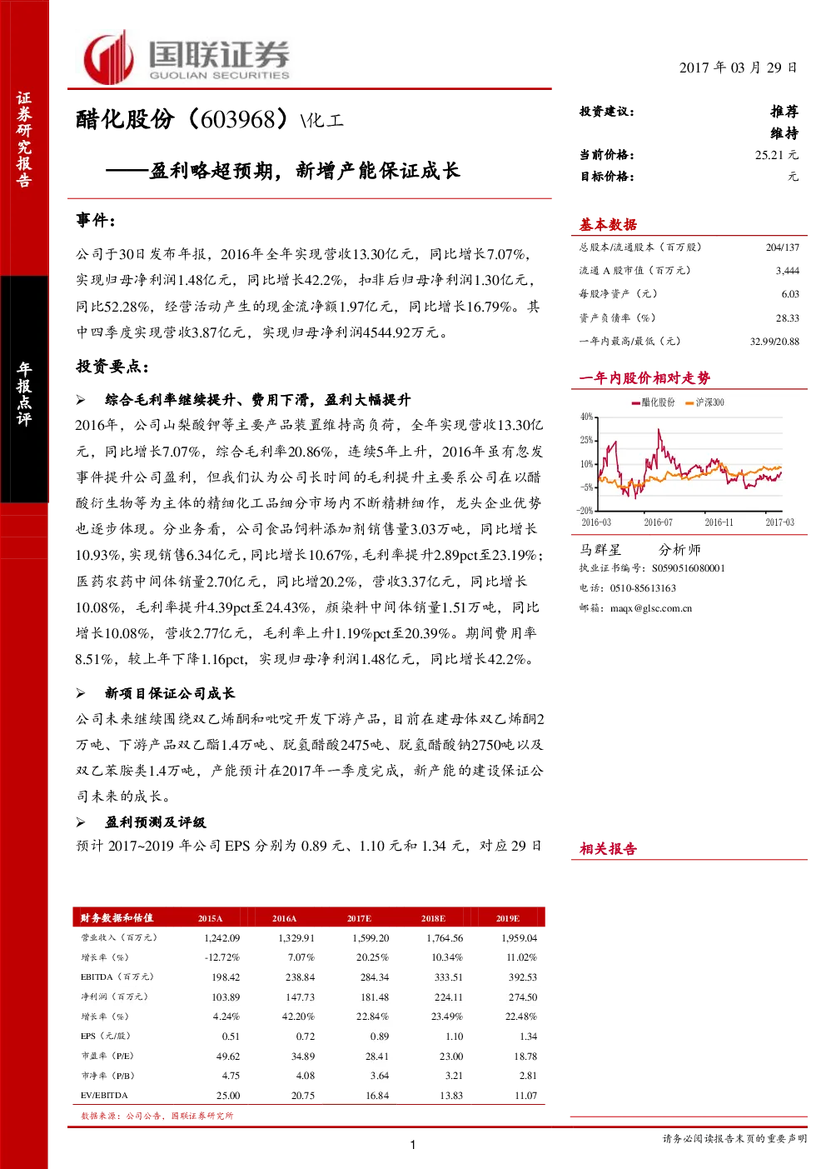Viewport: 826px width, 1169px height.
Task: Click debt ratio value 28.33
Action: coord(788,318)
